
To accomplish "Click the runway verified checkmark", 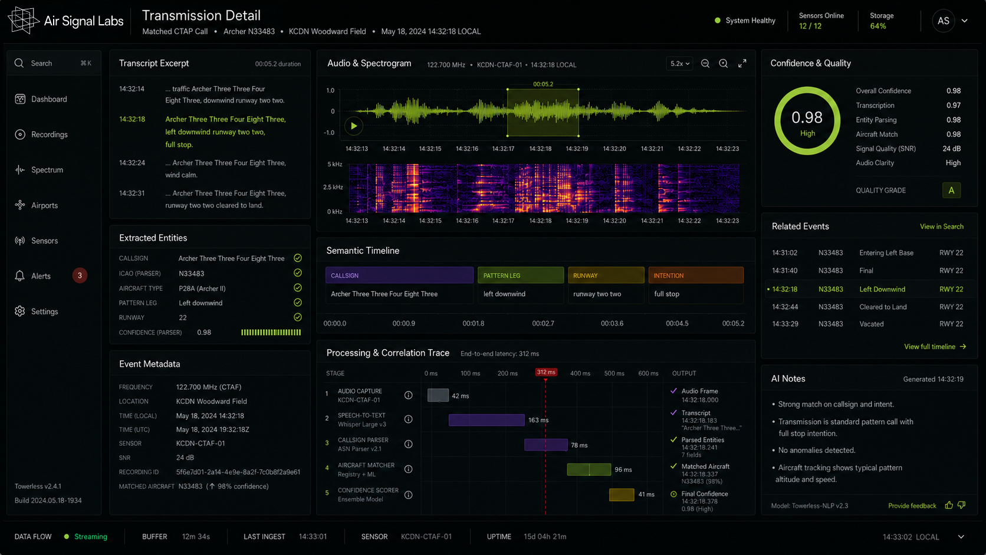I will click(x=298, y=317).
